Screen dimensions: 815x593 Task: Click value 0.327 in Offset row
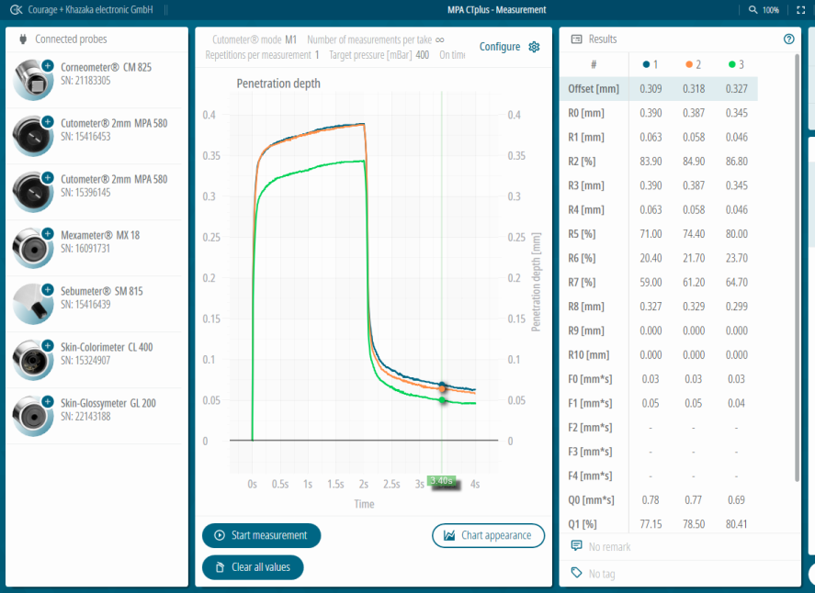(x=737, y=89)
